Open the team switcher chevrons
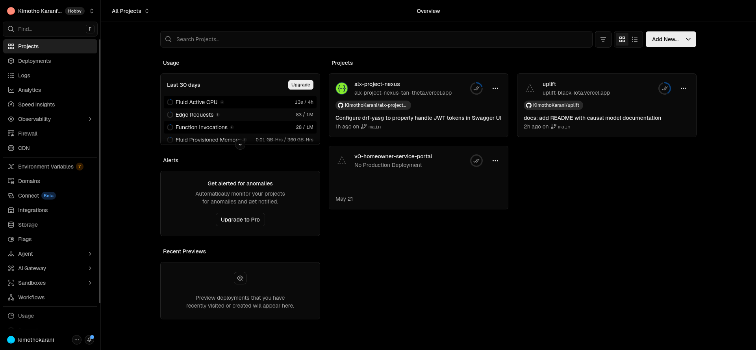 92,11
